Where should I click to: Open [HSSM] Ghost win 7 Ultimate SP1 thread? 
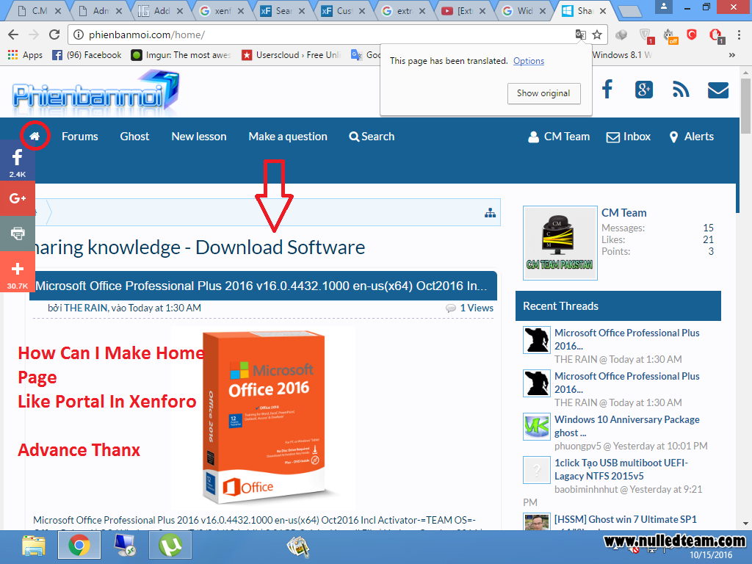626,519
